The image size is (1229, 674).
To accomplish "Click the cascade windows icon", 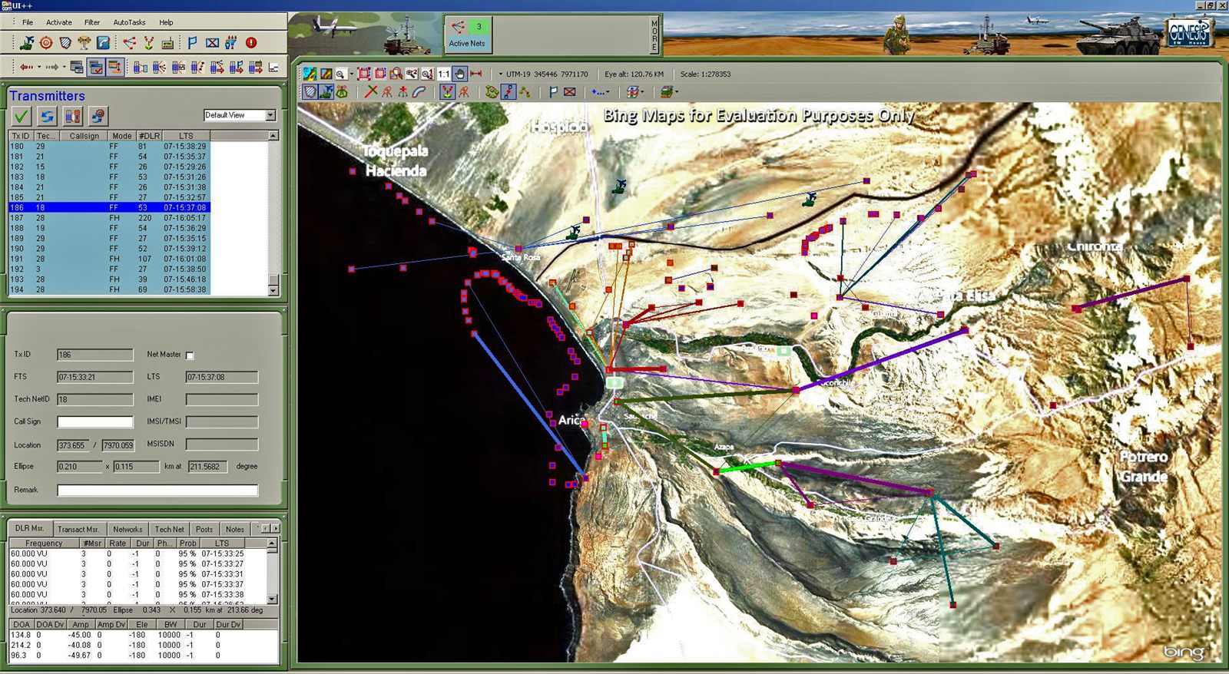I will coord(77,68).
